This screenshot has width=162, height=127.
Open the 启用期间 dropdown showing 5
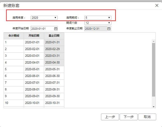tap(98, 18)
